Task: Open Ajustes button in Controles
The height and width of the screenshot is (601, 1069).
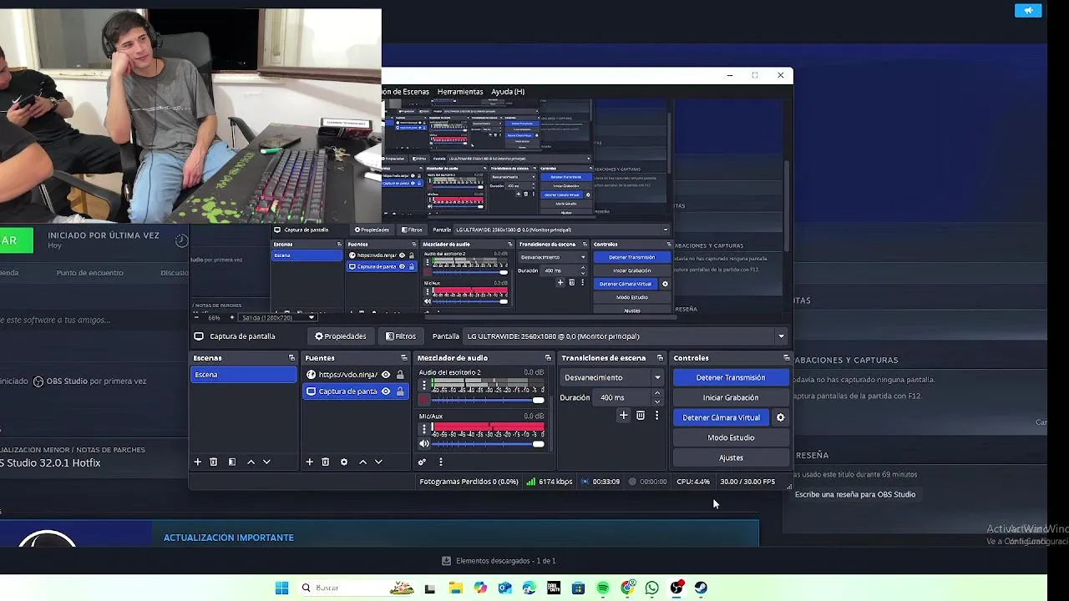Action: pyautogui.click(x=731, y=457)
